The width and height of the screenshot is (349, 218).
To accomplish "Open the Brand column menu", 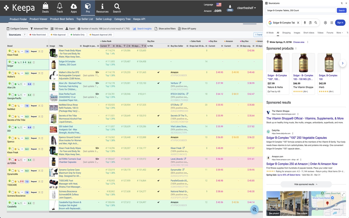I will [47, 46].
